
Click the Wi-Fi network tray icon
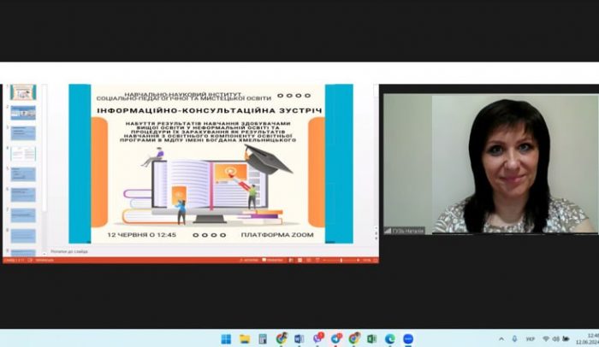(545, 338)
